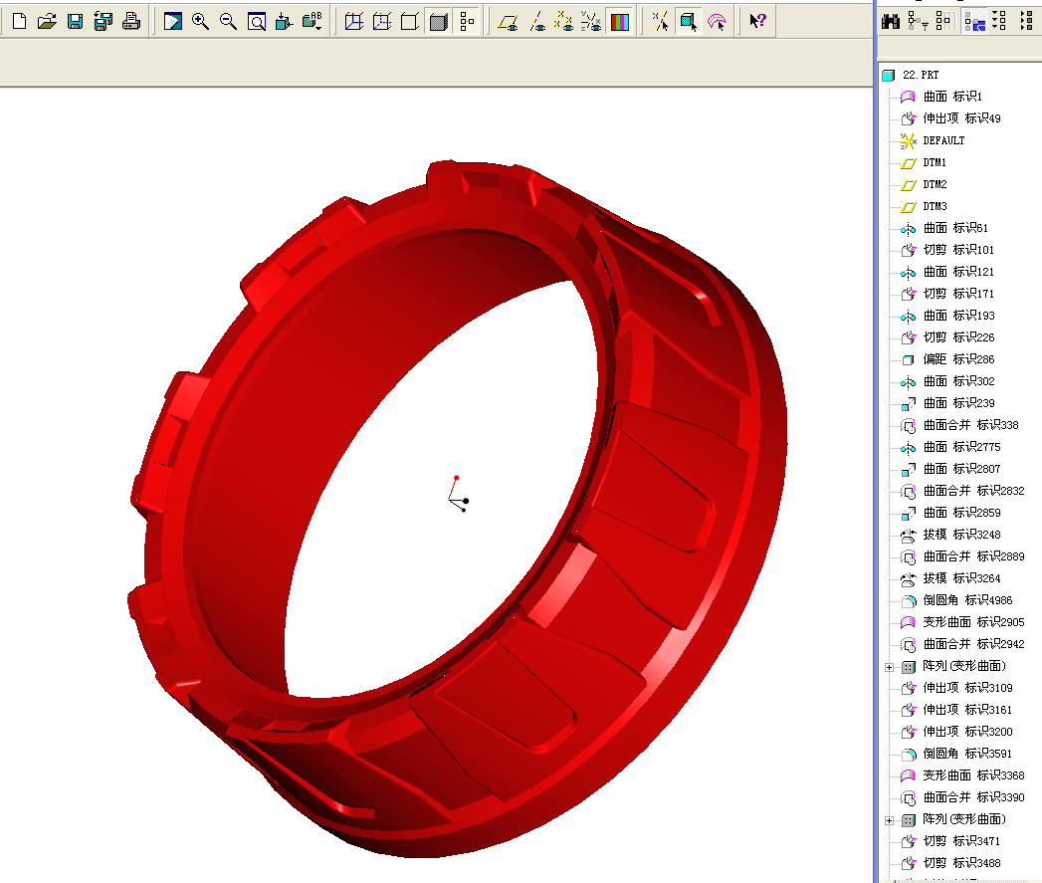Toggle the shaded display mode
This screenshot has height=883, width=1042.
tap(439, 22)
